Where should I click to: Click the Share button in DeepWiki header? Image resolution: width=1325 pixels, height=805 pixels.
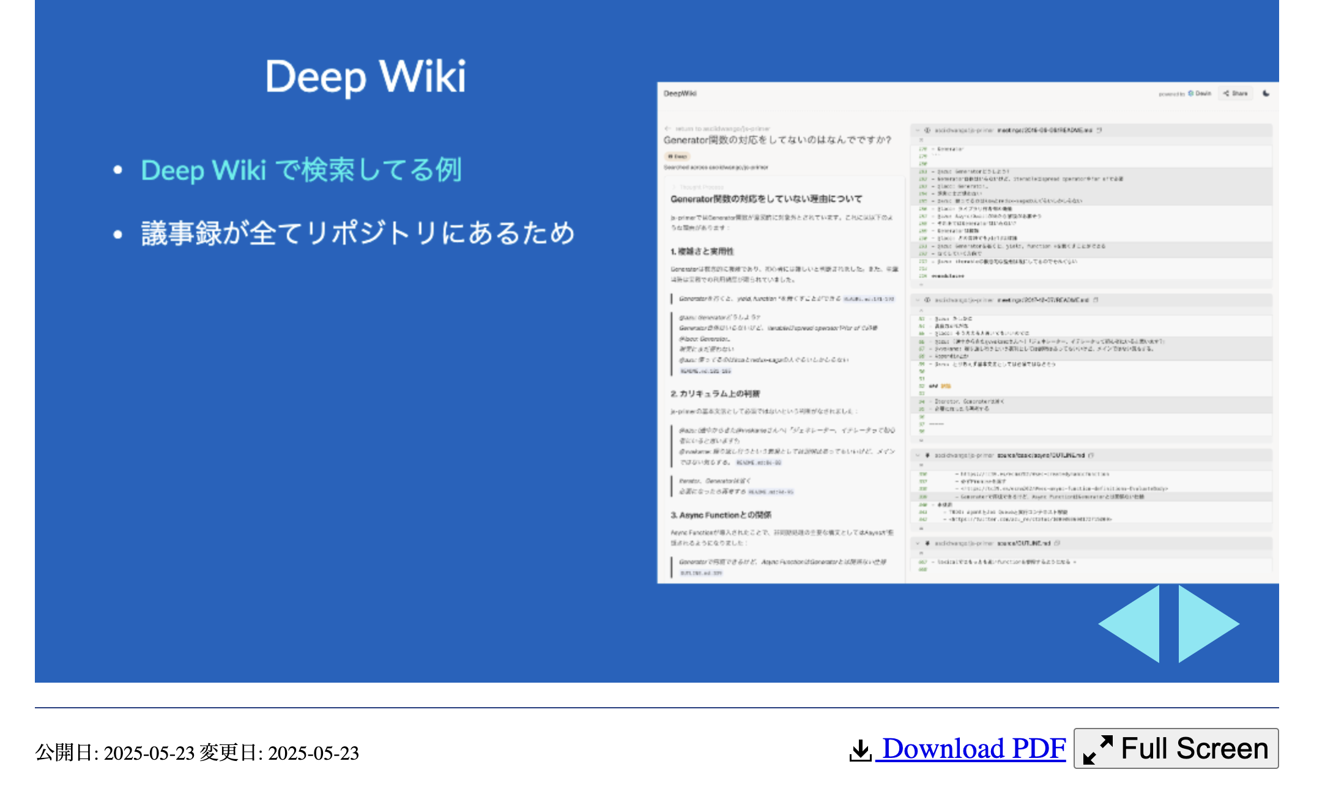pos(1235,94)
